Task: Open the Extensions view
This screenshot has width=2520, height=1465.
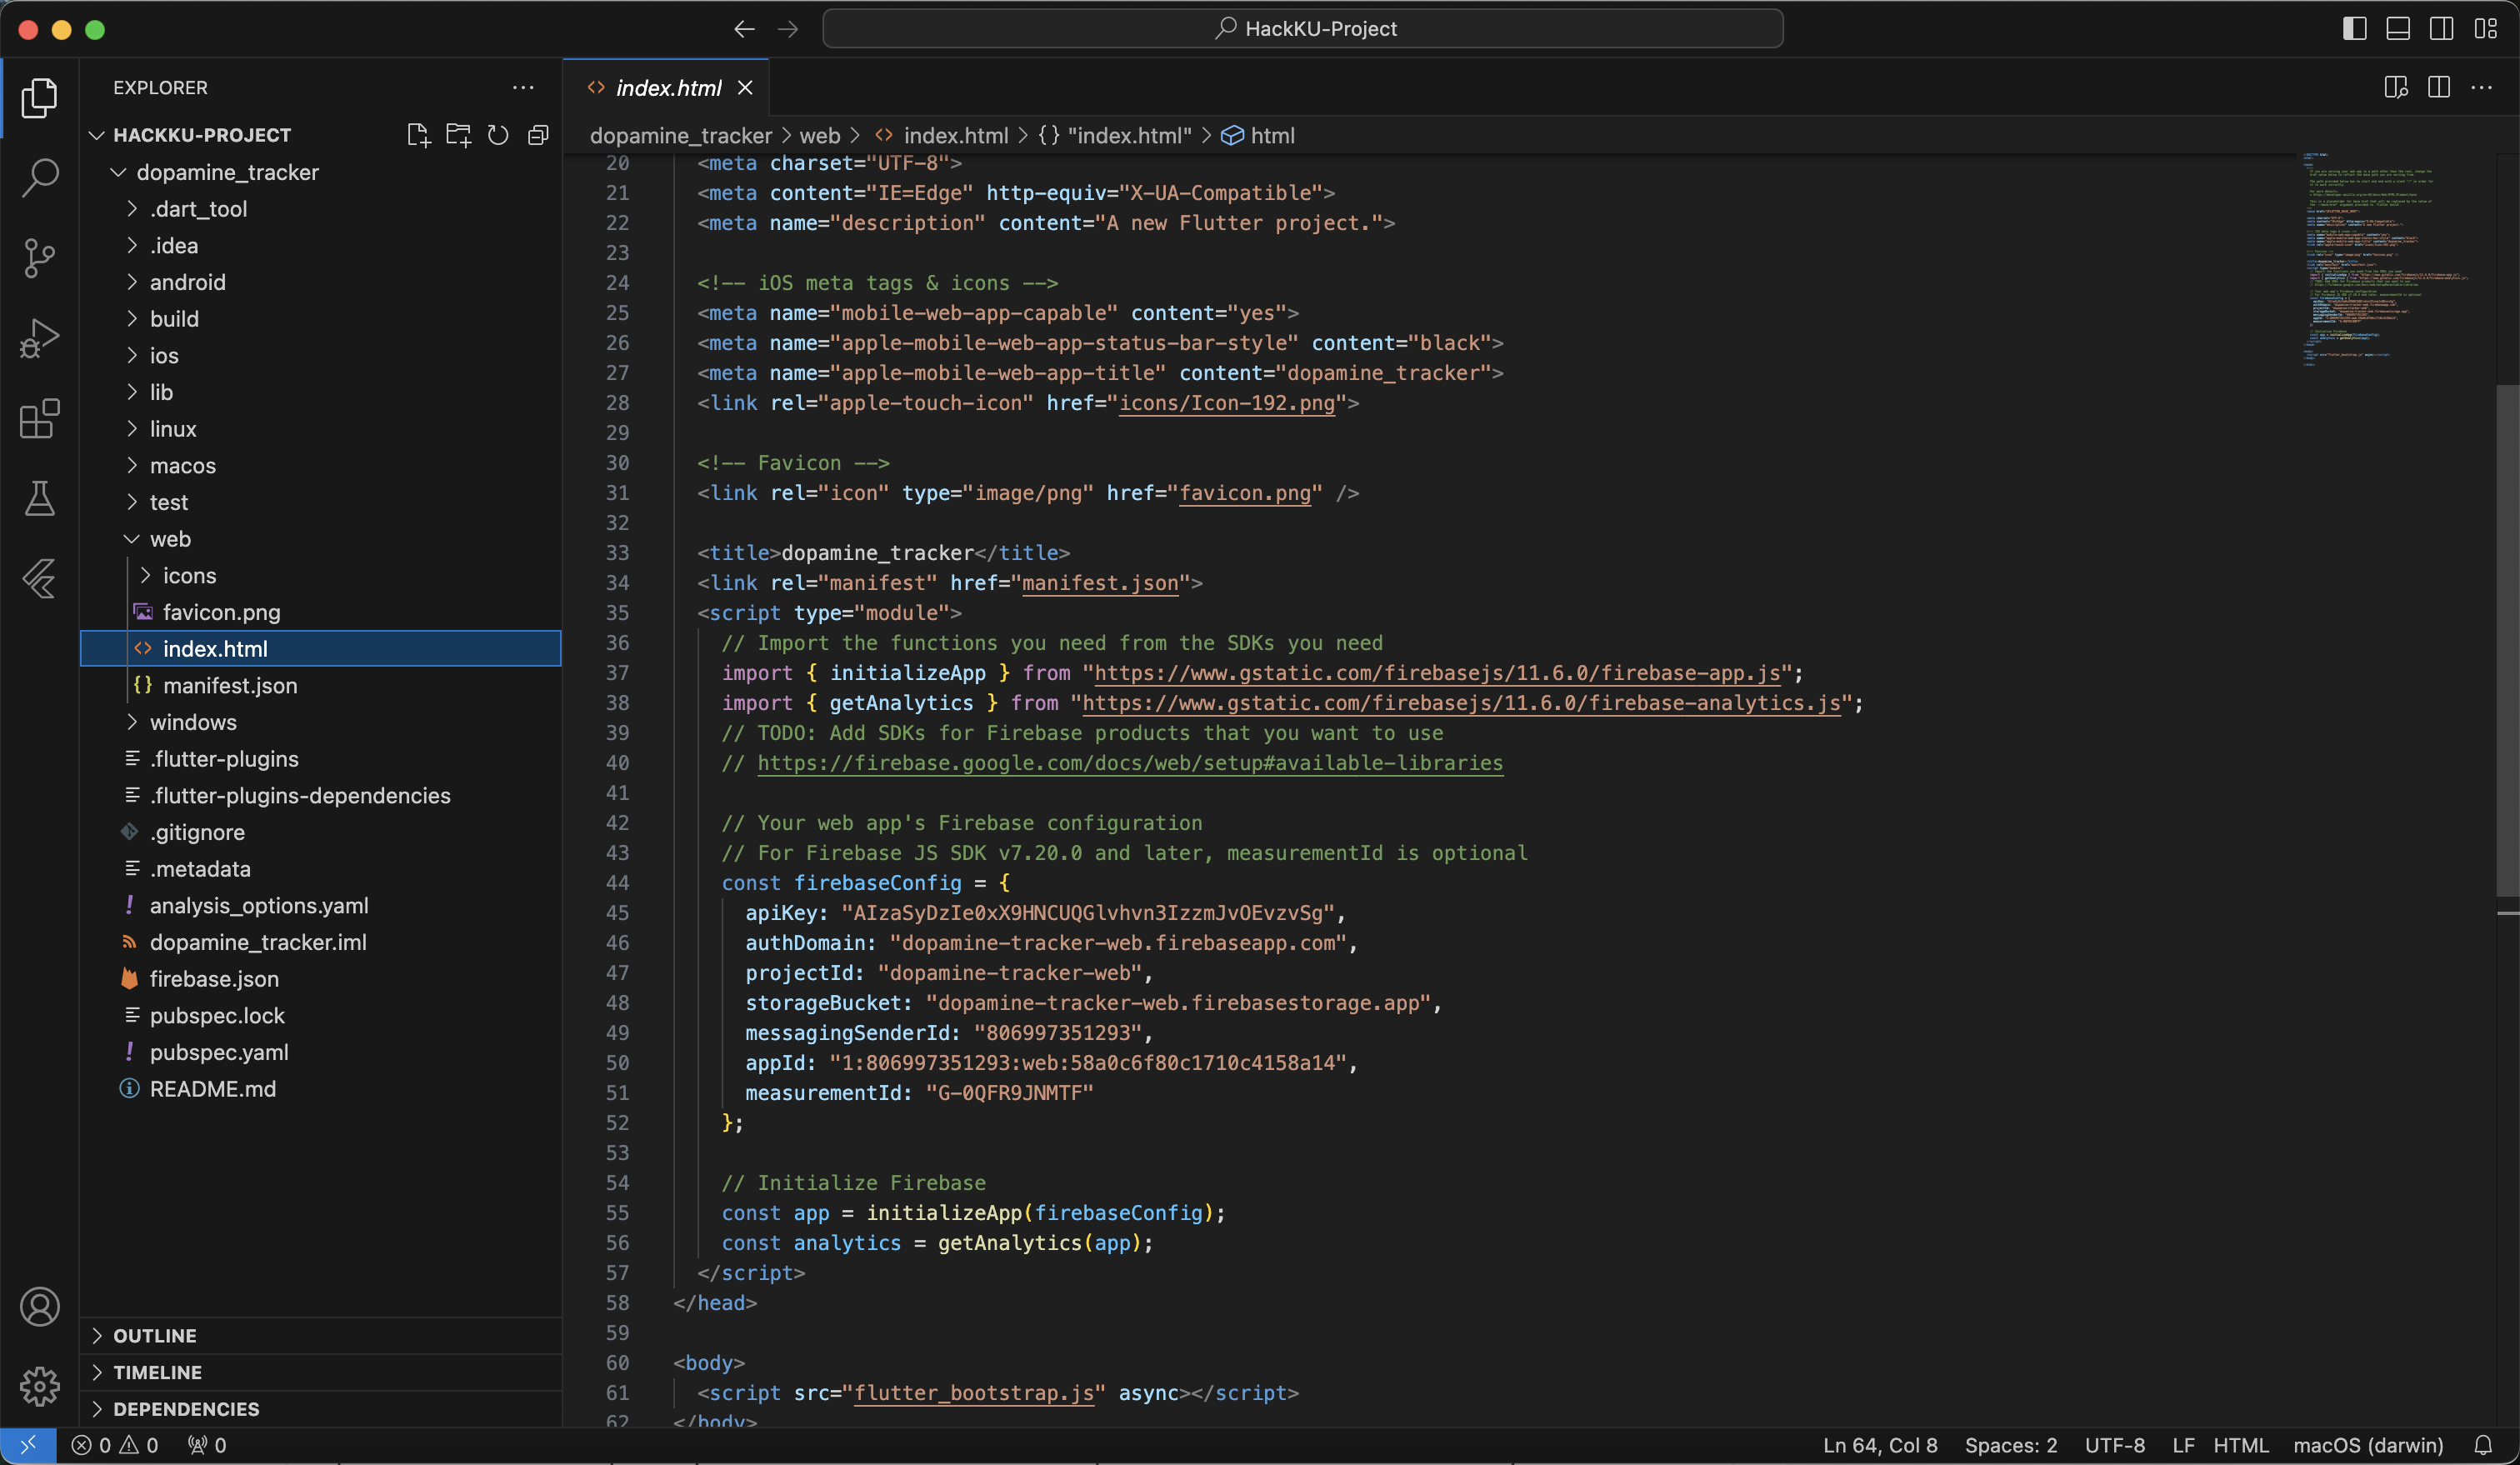Action: 40,418
